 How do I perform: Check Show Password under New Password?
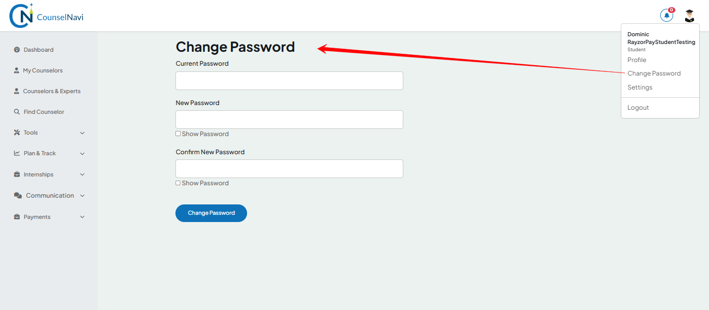click(178, 133)
